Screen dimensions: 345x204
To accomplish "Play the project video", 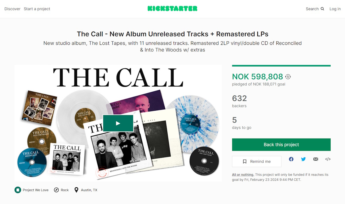I will pos(118,123).
